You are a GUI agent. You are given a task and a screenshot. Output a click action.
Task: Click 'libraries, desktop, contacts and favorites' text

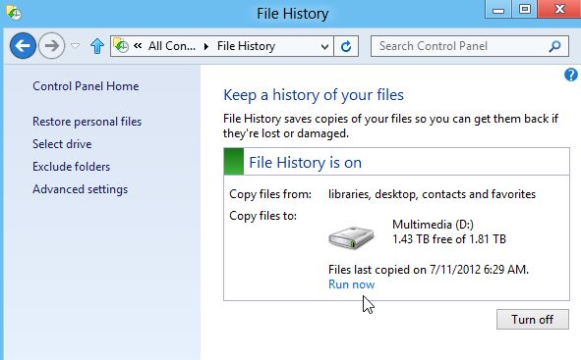pos(432,194)
